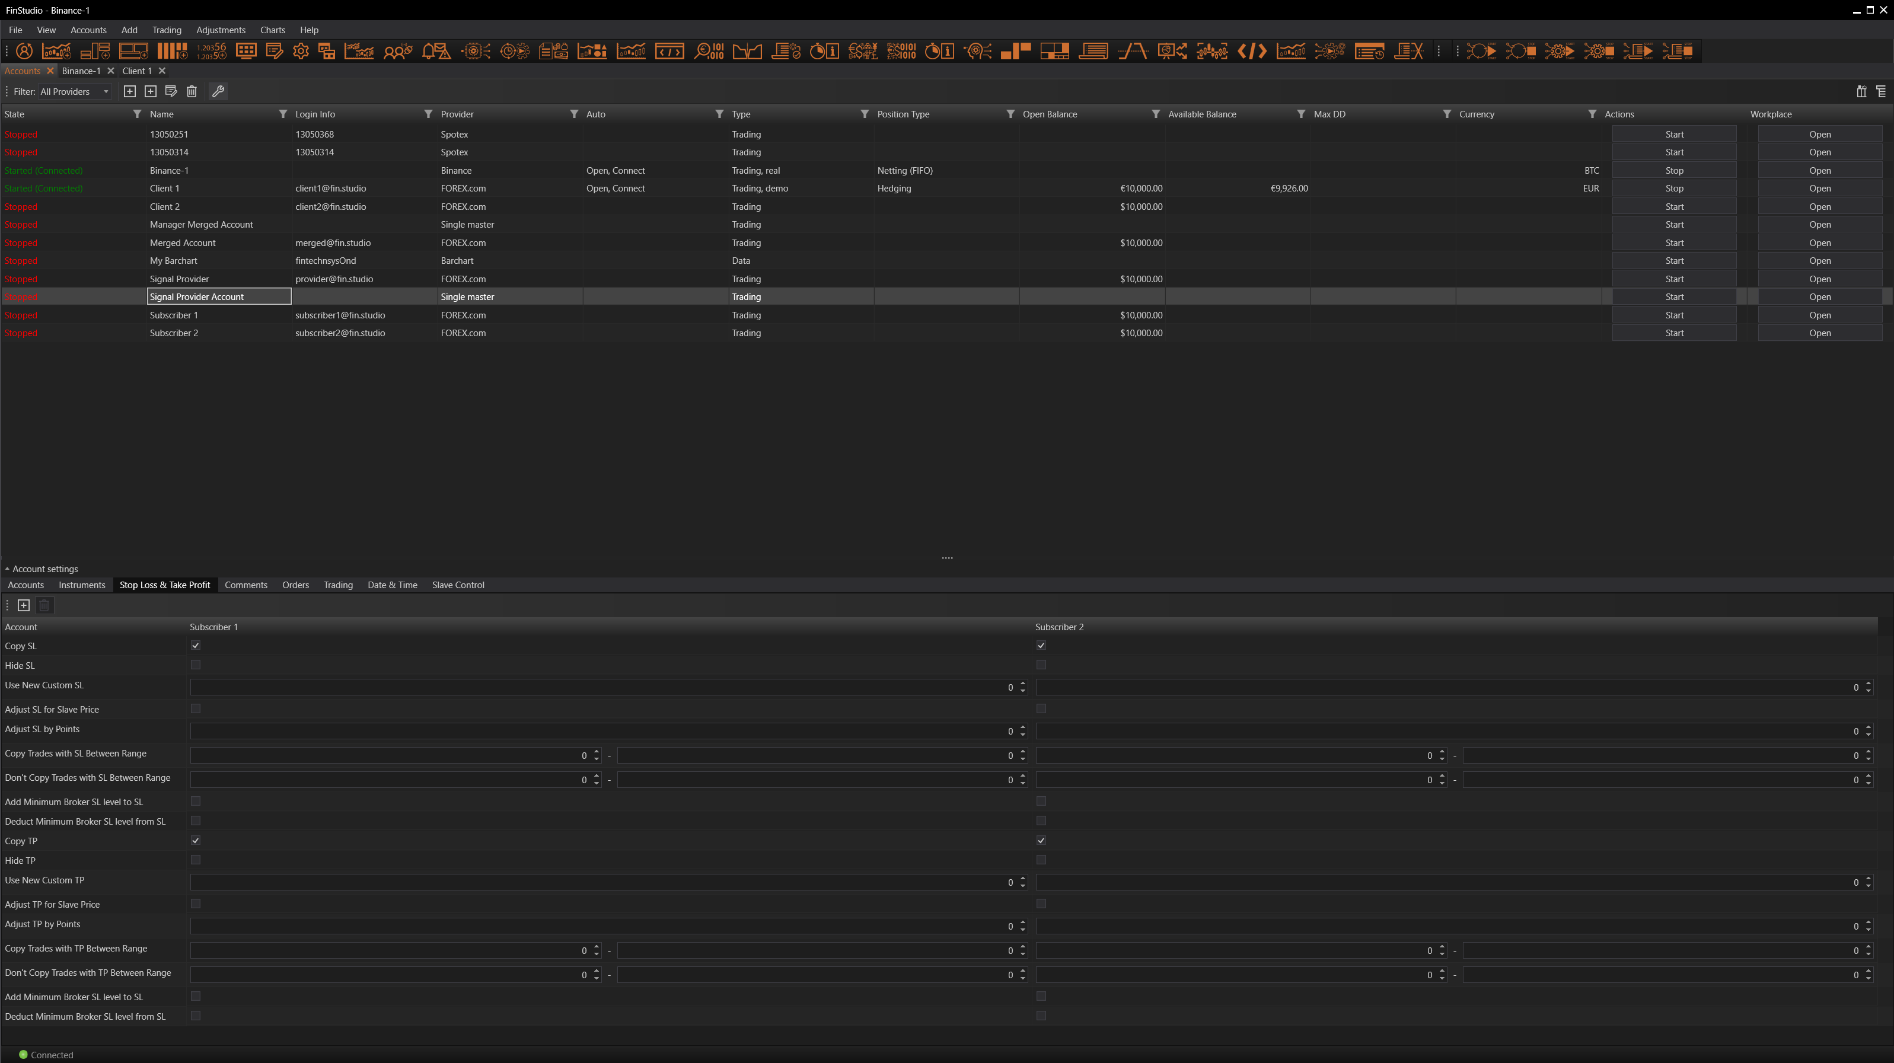1894x1063 pixels.
Task: Click the settings gear toolbar icon
Action: tap(301, 51)
